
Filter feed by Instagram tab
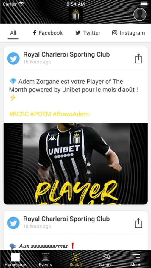coord(128,33)
